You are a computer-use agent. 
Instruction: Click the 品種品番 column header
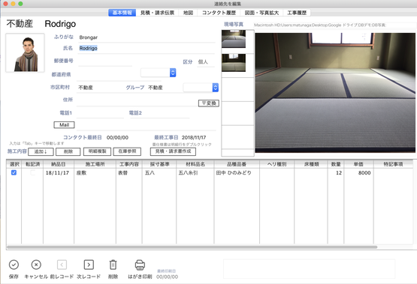(237, 164)
